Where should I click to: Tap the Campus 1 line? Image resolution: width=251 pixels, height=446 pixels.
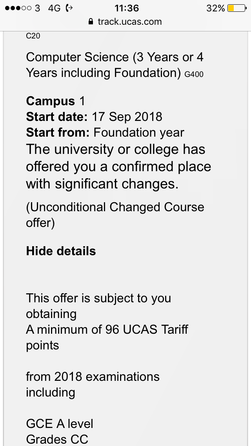click(55, 101)
